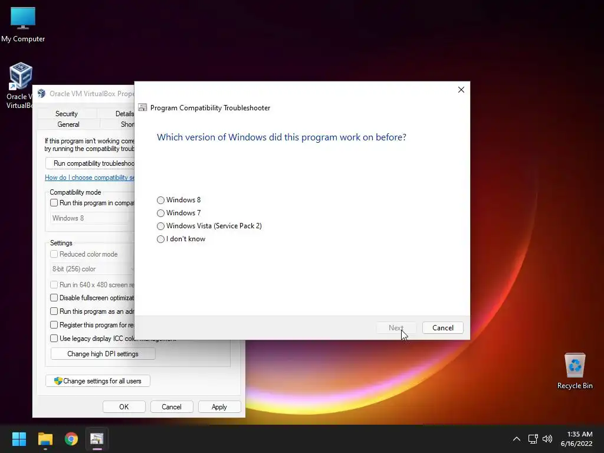Click Cancel in Properties dialog
604x453 pixels.
172,407
